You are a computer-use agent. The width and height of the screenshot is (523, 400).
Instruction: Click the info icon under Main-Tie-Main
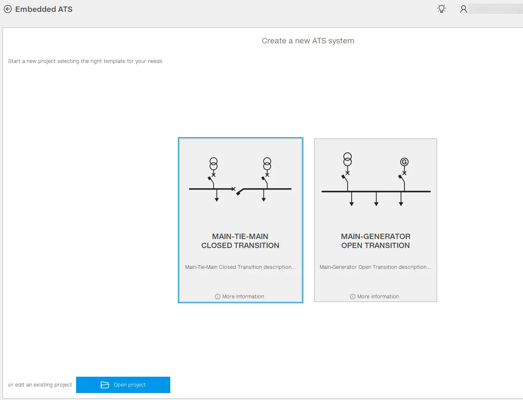(218, 297)
